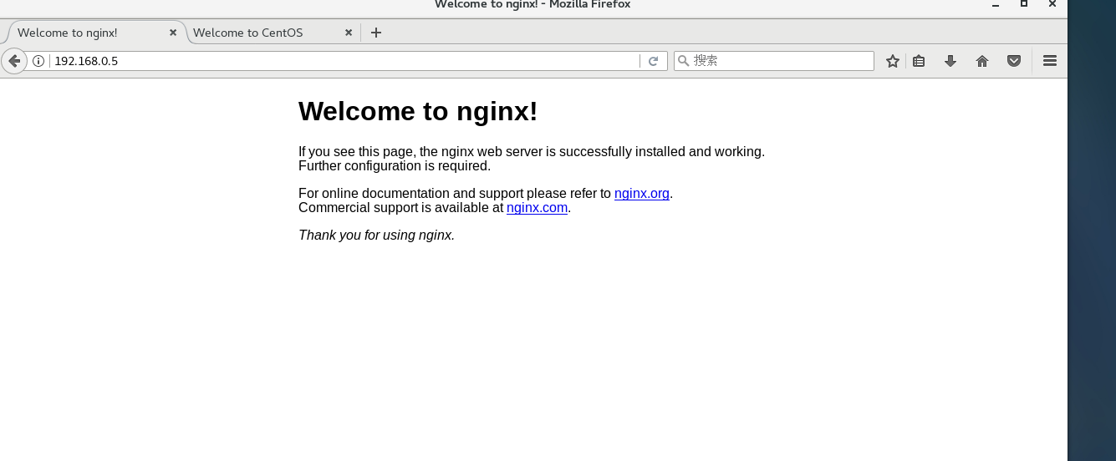
Task: Save page to Pocket icon
Action: coord(1014,61)
